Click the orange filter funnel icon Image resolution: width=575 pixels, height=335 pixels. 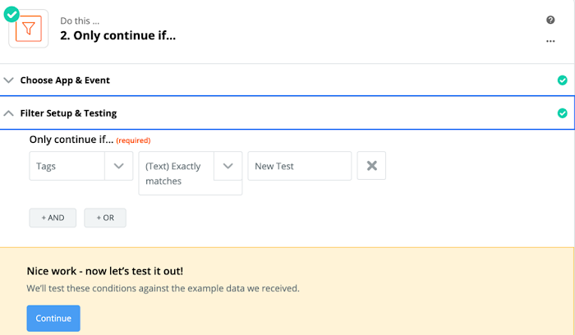[29, 29]
